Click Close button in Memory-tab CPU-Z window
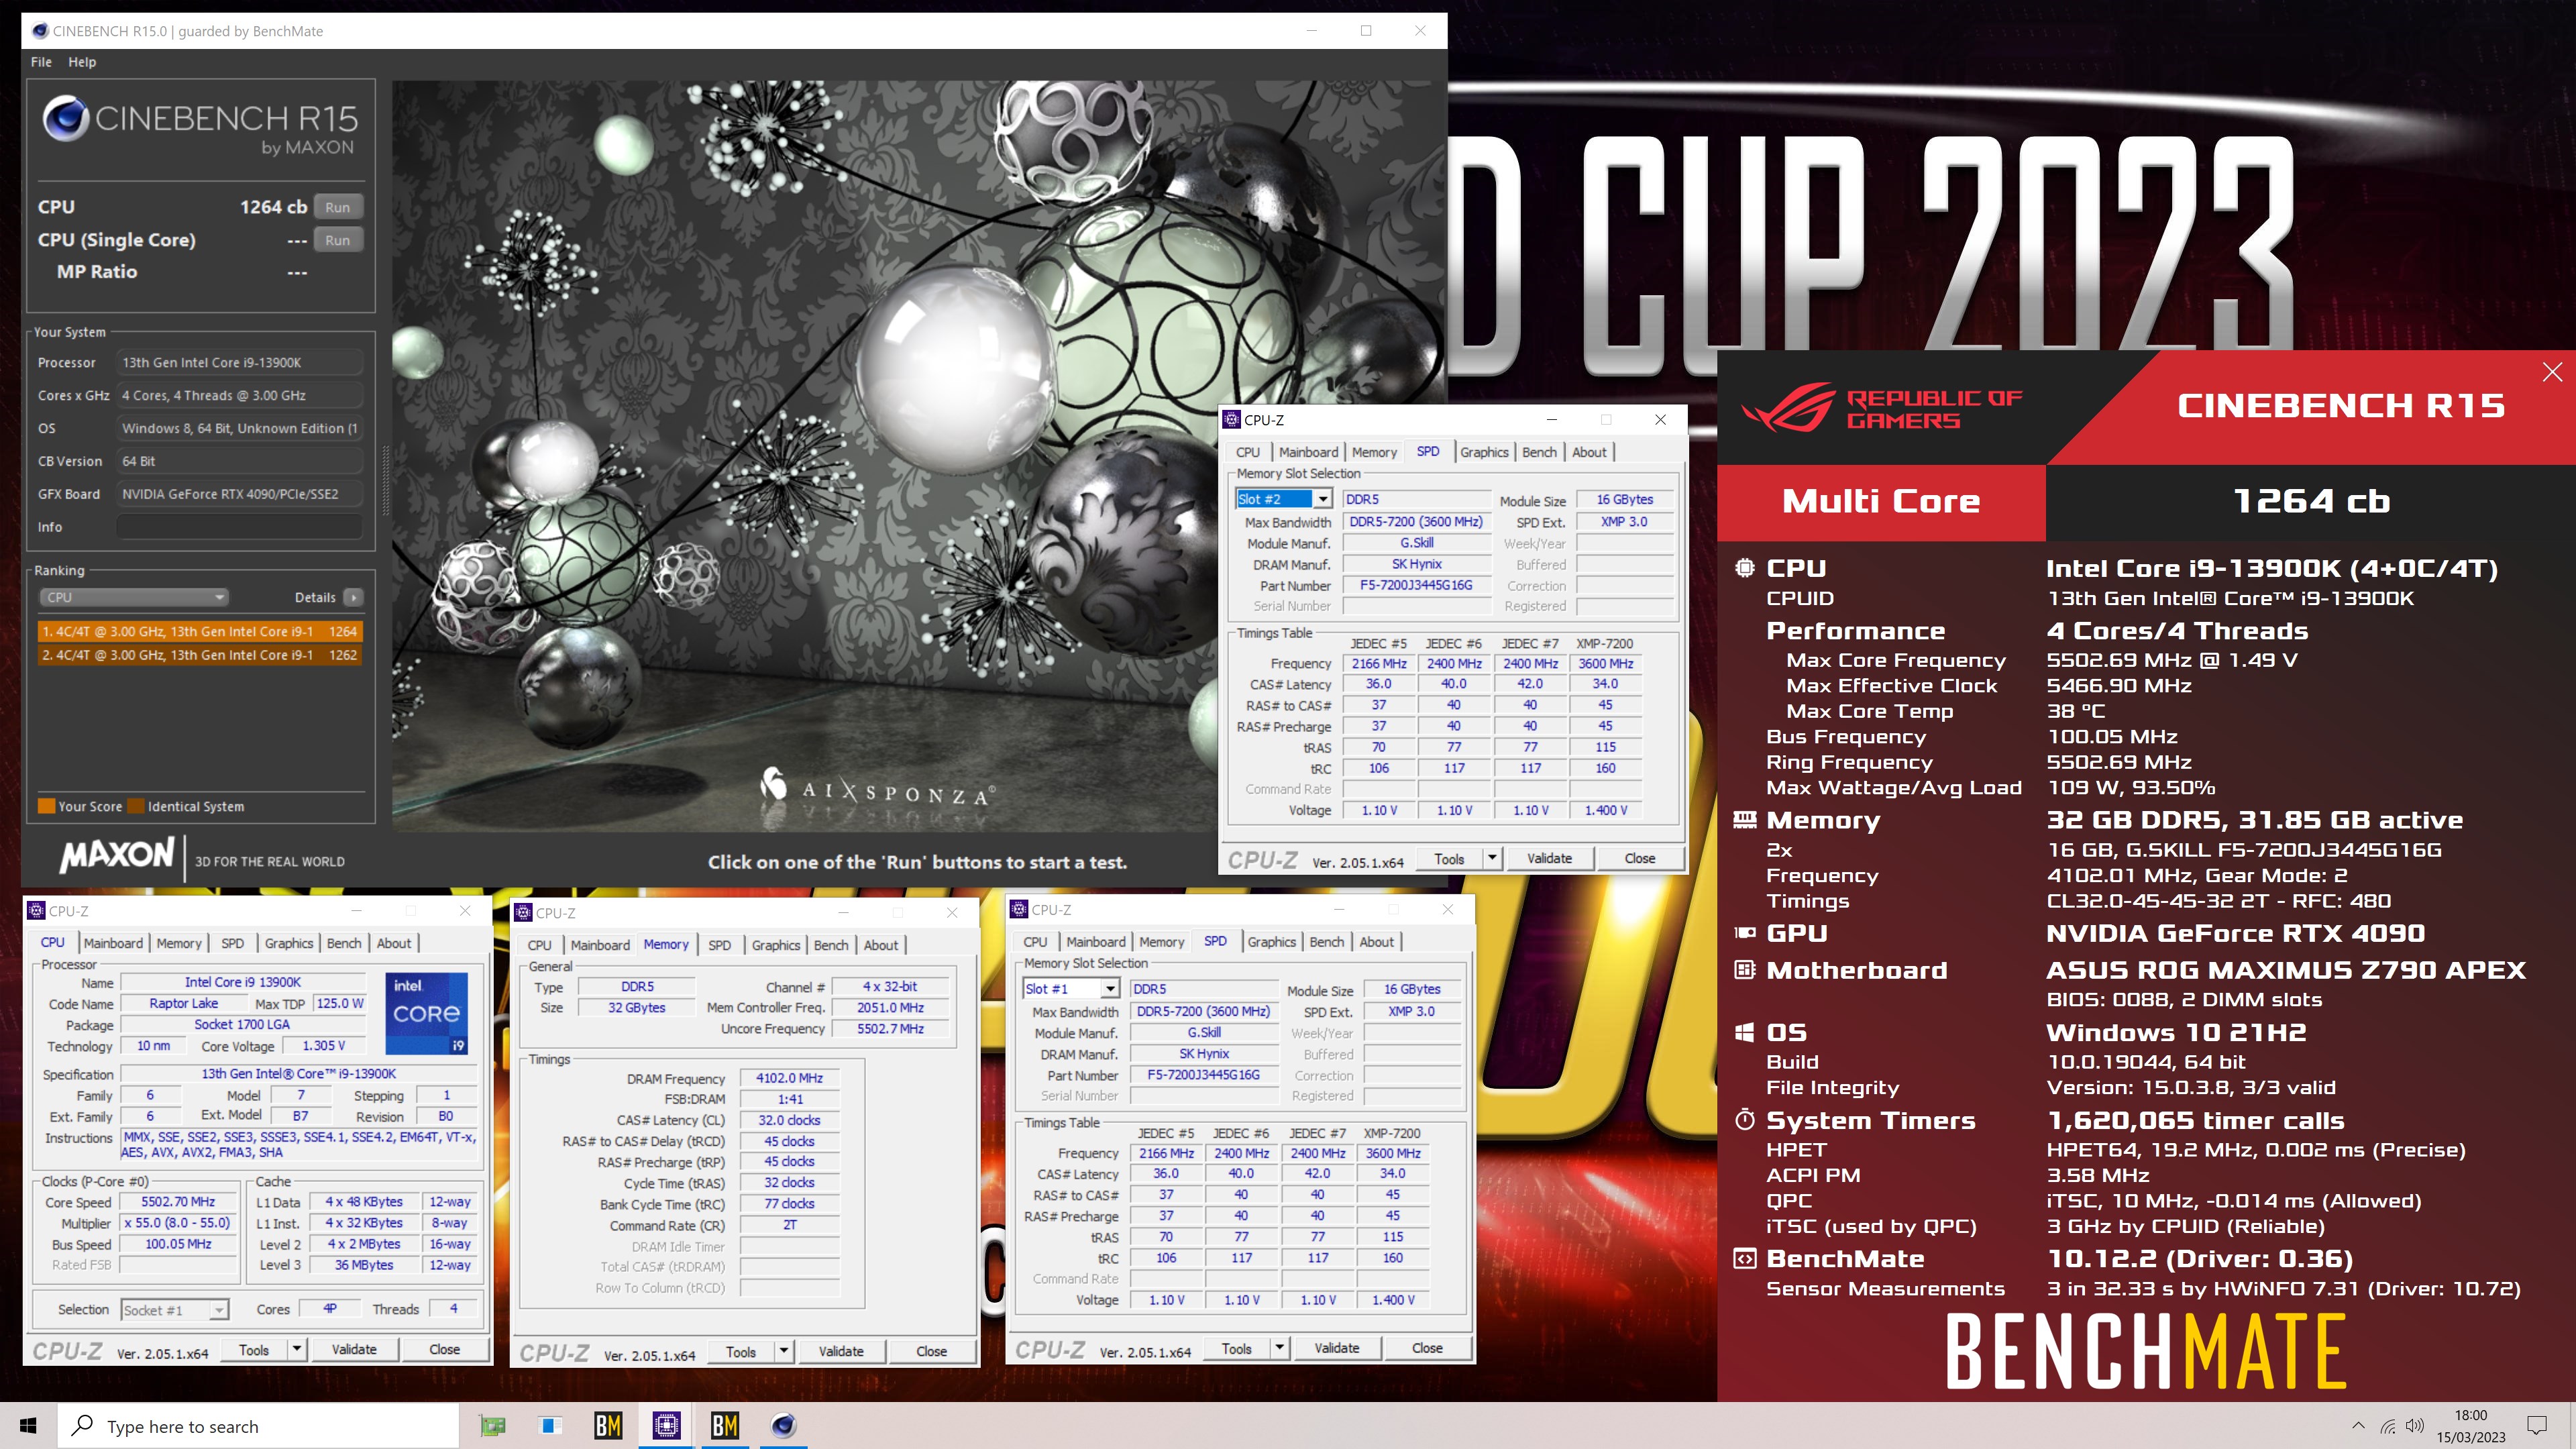This screenshot has width=2576, height=1449. click(931, 1351)
